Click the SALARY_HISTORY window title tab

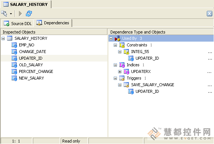(26, 4)
